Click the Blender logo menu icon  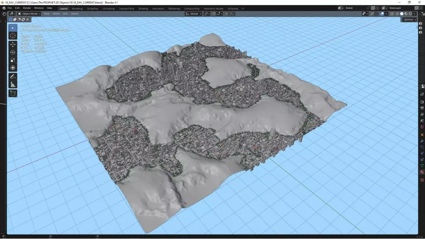point(4,8)
